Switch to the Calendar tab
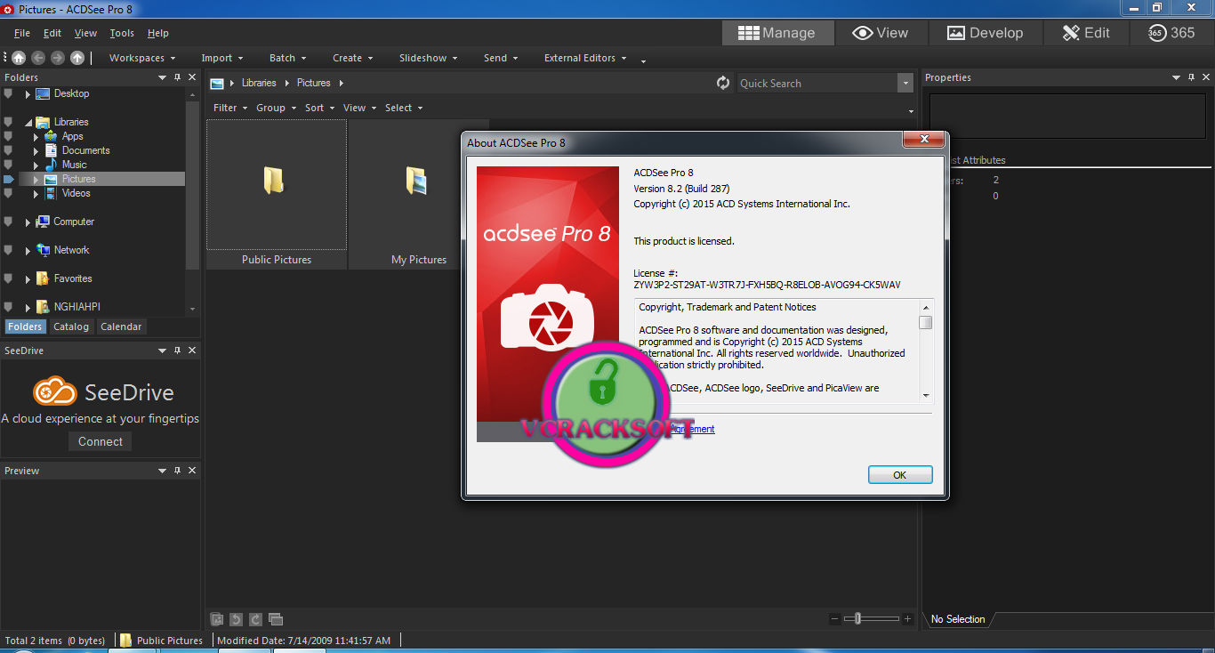The height and width of the screenshot is (653, 1215). pyautogui.click(x=121, y=326)
